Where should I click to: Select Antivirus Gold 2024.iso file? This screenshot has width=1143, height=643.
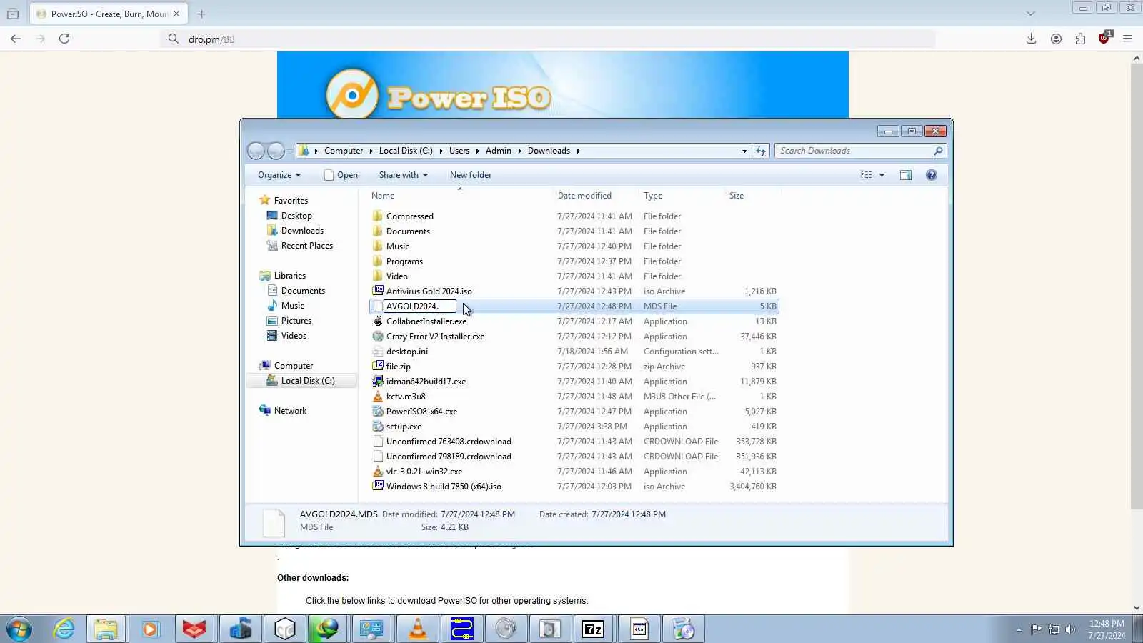(429, 291)
